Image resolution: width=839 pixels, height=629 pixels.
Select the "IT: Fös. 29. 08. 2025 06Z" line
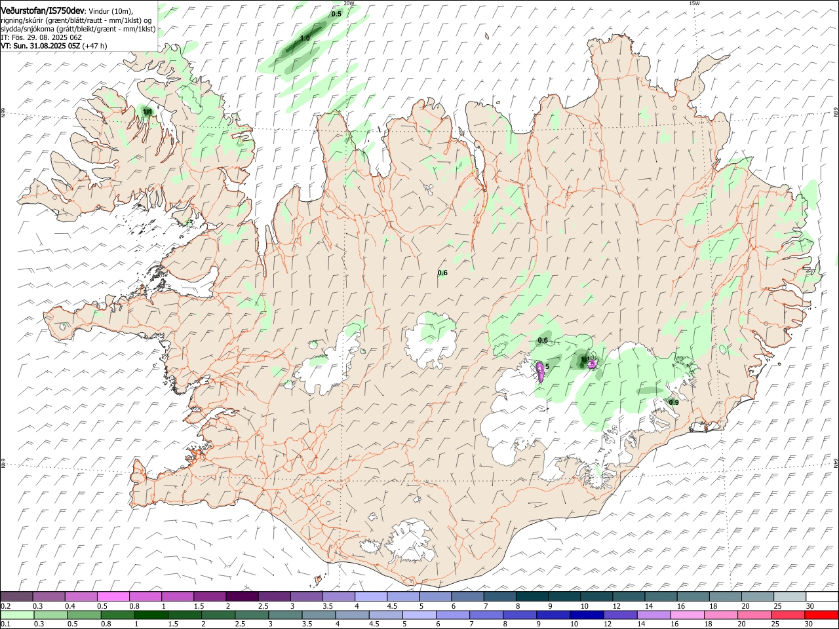pos(41,37)
